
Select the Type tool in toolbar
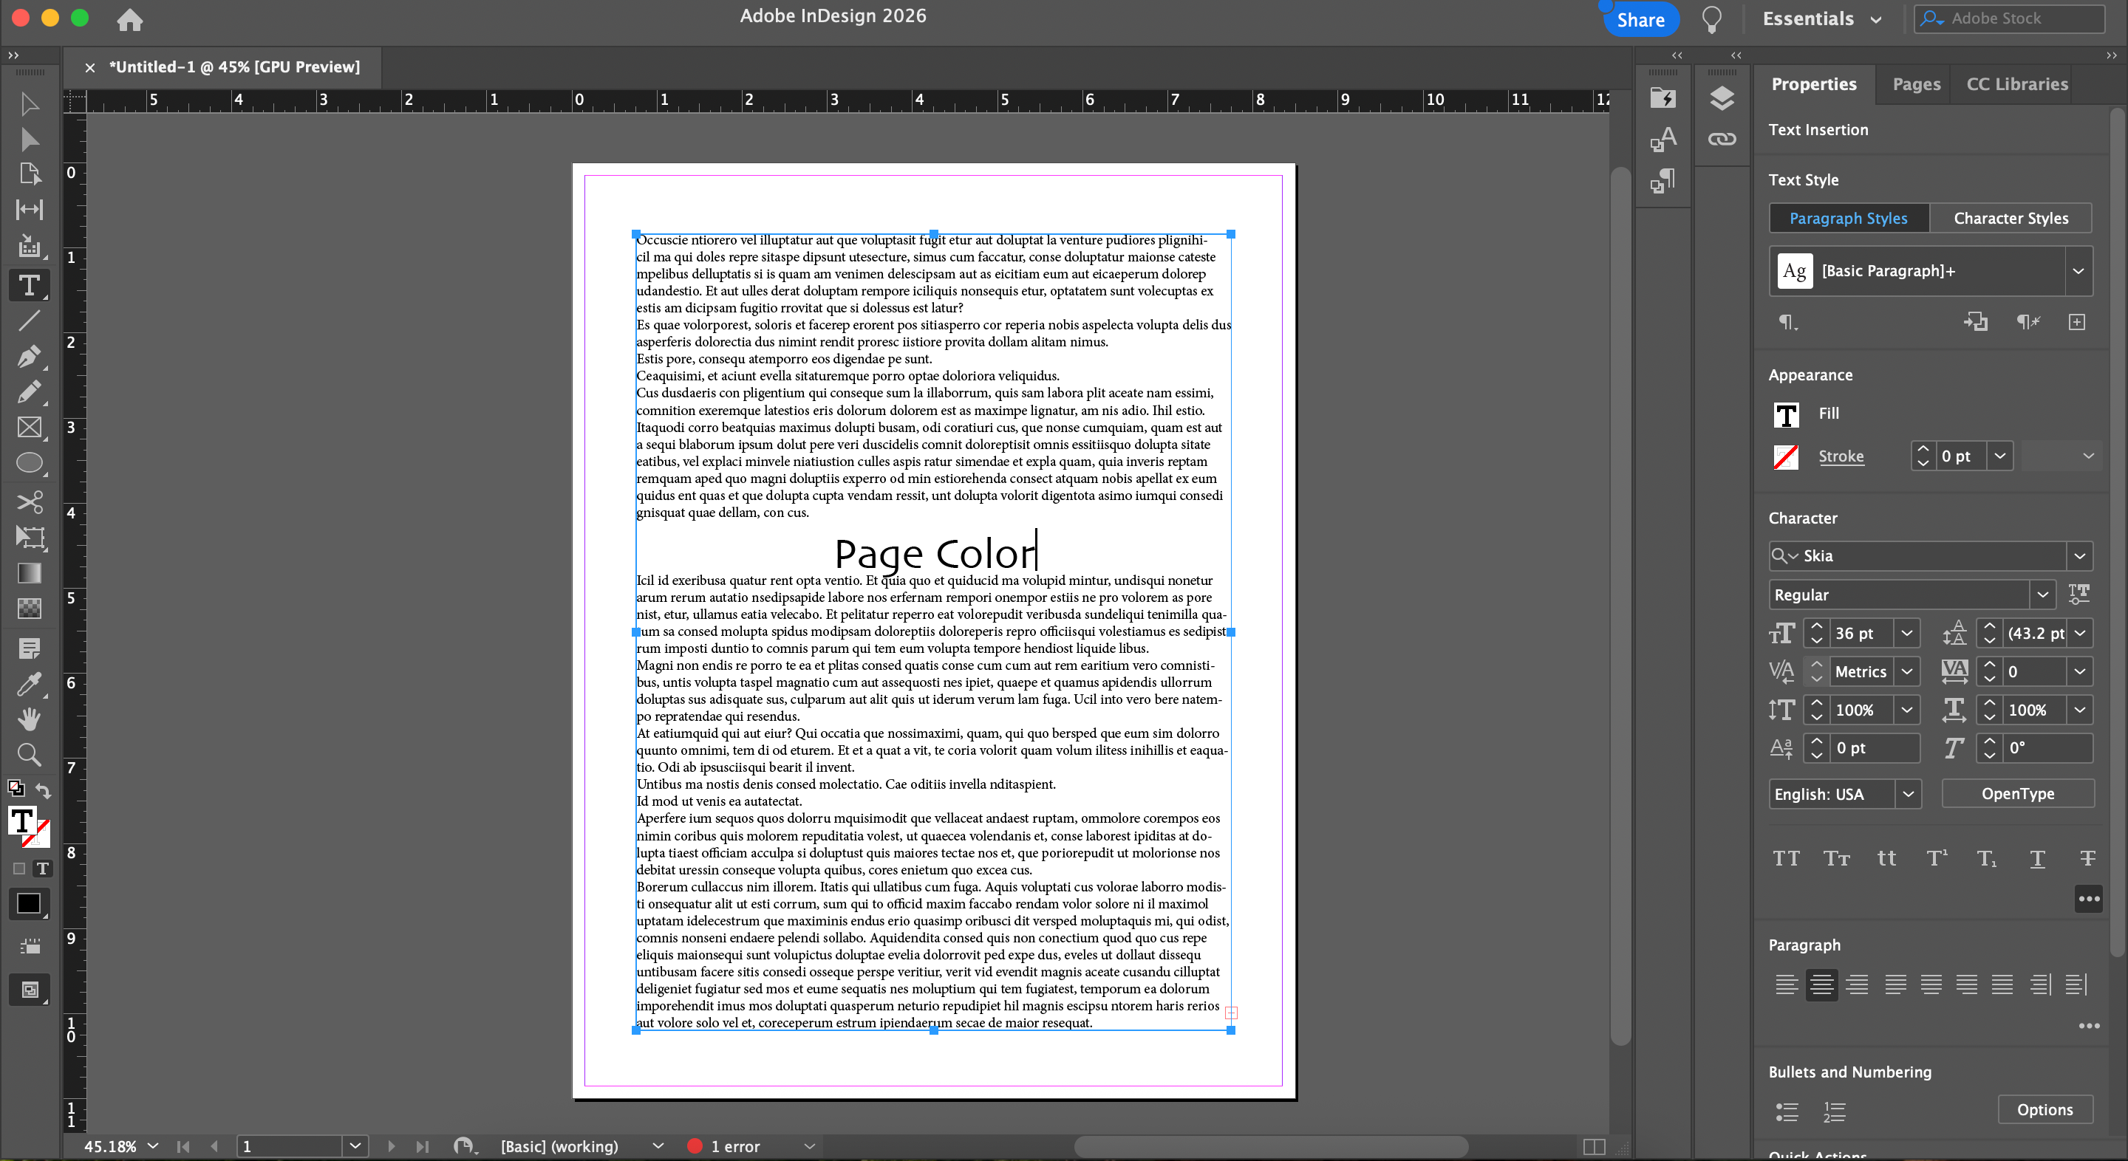point(29,286)
